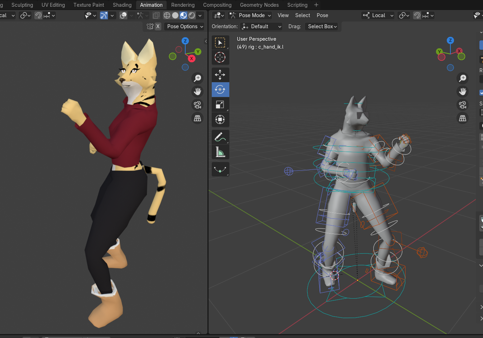The width and height of the screenshot is (483, 338).
Task: Toggle X-axis mirror for pose
Action: point(158,26)
